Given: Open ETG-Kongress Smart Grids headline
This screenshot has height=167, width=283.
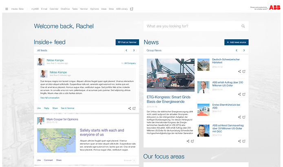Looking at the screenshot, I should (x=168, y=99).
